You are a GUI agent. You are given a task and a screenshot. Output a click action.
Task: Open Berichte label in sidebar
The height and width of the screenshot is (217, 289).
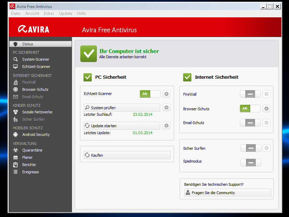pos(29,165)
